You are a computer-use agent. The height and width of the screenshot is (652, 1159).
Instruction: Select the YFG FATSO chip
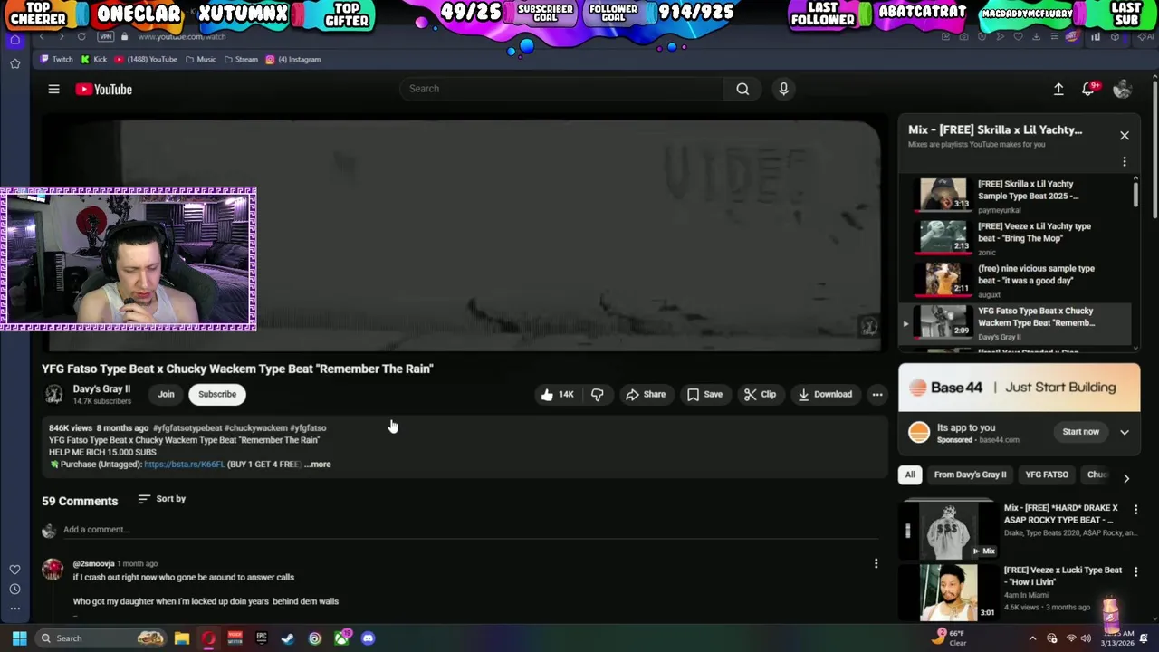[1046, 475]
